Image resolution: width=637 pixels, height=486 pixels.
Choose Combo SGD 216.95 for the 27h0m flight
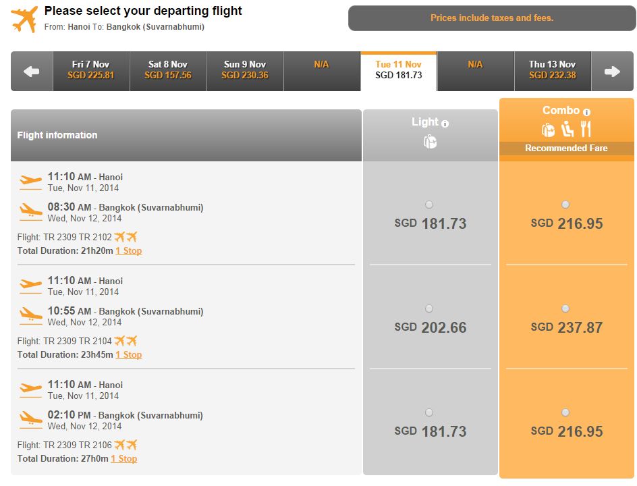[x=565, y=413]
